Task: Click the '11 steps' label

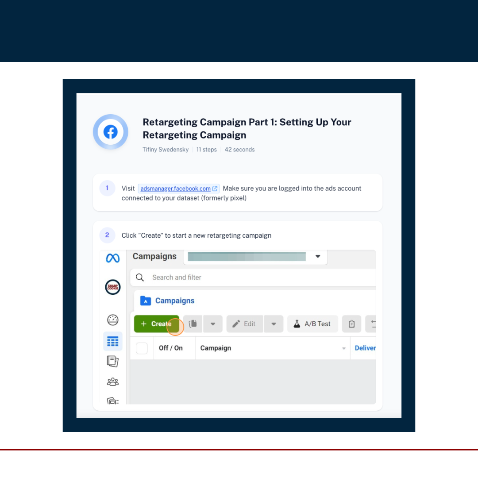Action: point(206,150)
